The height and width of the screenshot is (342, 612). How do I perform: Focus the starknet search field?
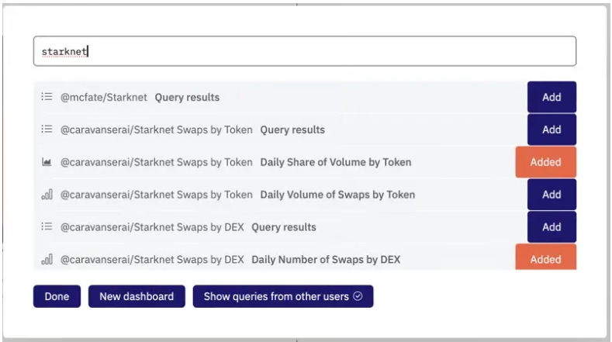(305, 51)
